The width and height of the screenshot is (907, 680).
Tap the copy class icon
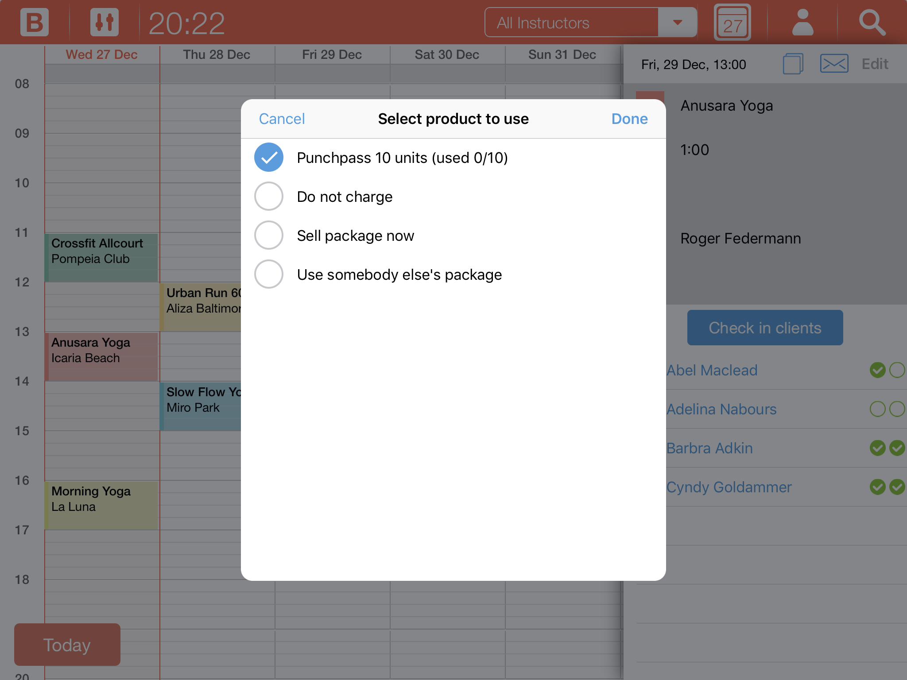pyautogui.click(x=793, y=64)
